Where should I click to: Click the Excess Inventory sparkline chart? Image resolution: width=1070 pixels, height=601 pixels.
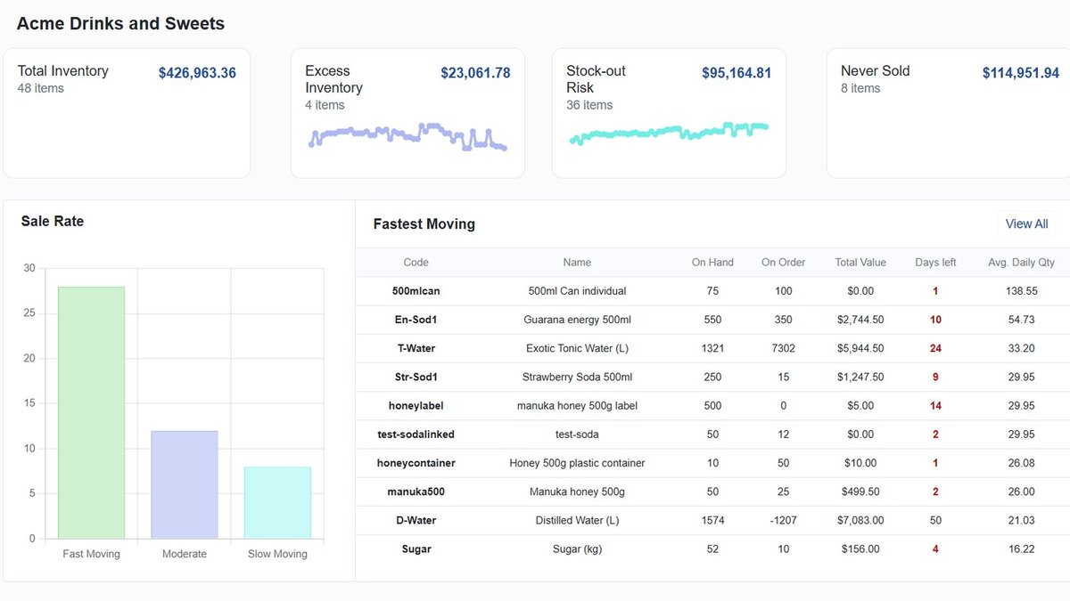coord(407,136)
